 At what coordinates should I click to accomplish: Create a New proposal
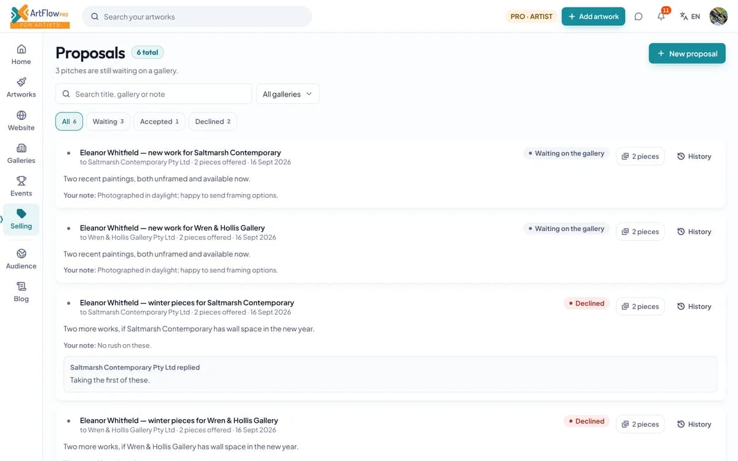687,53
